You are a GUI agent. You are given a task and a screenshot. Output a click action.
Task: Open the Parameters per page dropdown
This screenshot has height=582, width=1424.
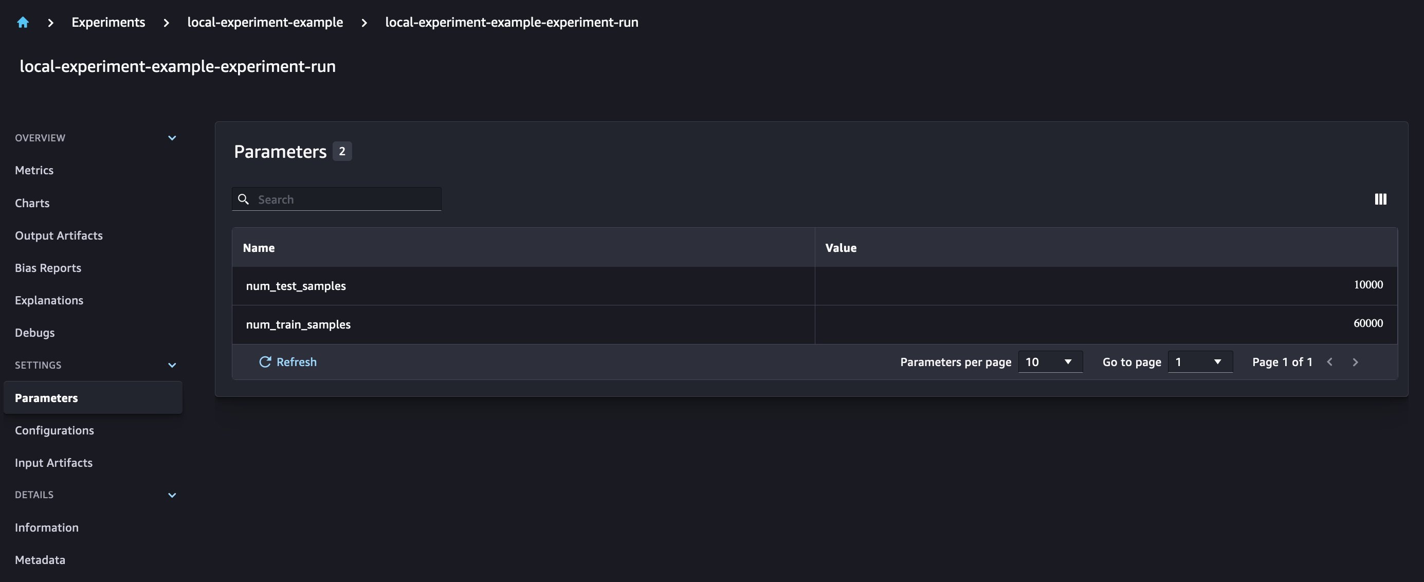coord(1050,362)
